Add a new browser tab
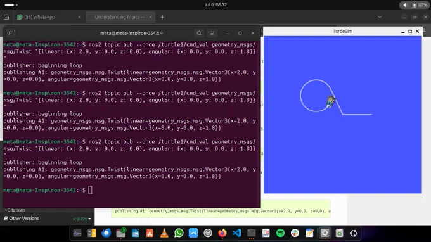This screenshot has width=431, height=242. [162, 17]
